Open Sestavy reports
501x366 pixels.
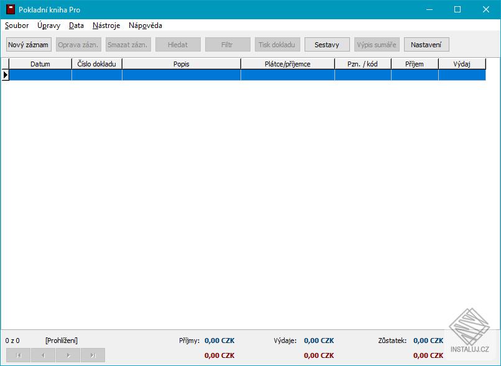click(327, 45)
